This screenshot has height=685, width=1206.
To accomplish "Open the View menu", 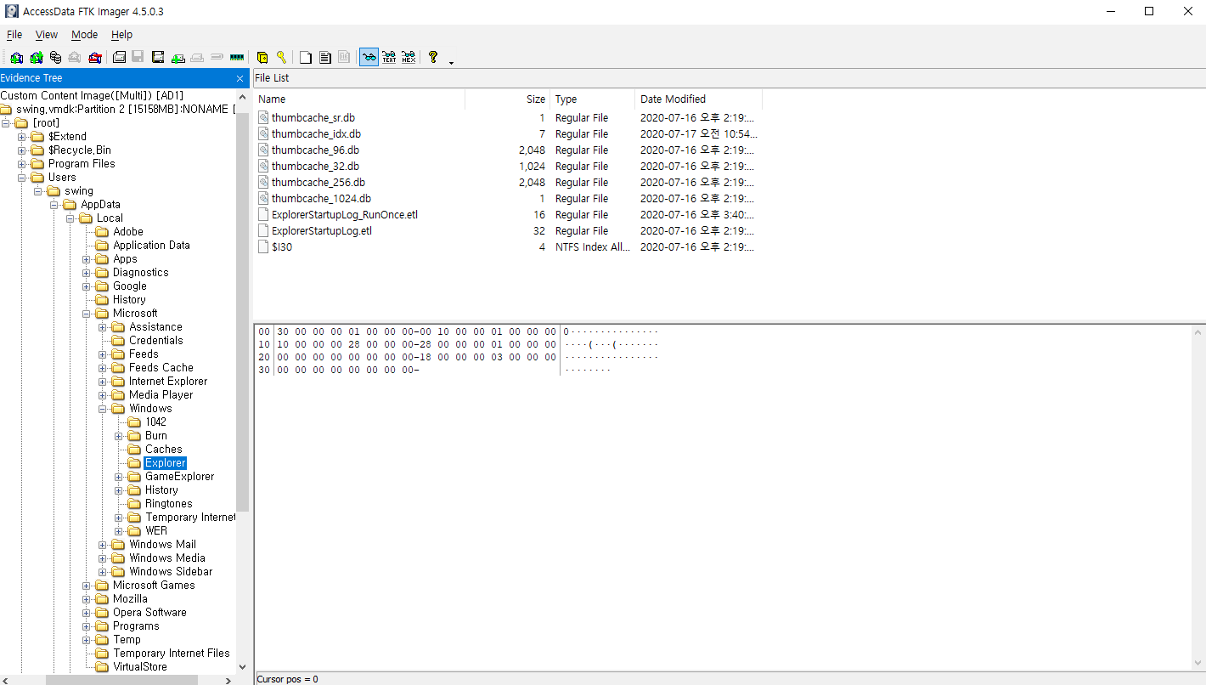I will click(x=47, y=35).
